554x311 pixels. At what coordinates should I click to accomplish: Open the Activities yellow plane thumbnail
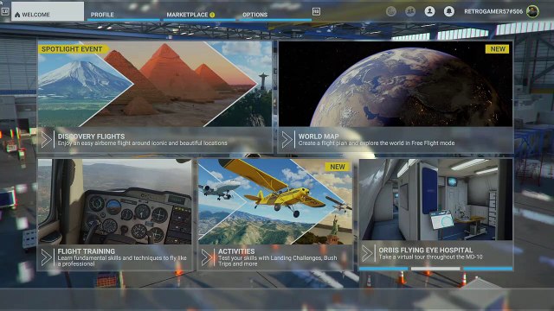click(x=275, y=201)
